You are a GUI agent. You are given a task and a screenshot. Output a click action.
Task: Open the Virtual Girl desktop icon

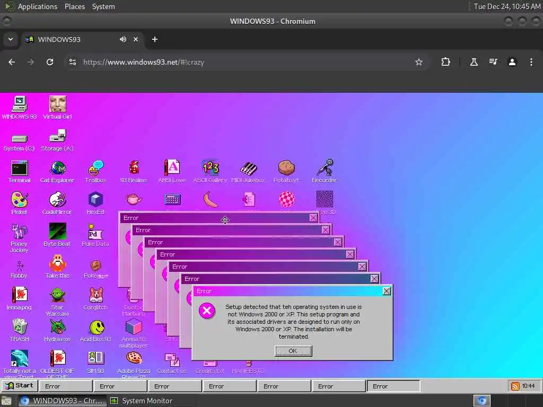(57, 108)
